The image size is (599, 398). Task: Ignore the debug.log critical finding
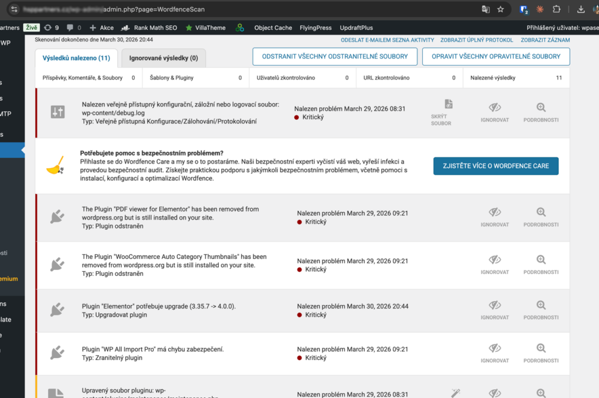click(495, 112)
